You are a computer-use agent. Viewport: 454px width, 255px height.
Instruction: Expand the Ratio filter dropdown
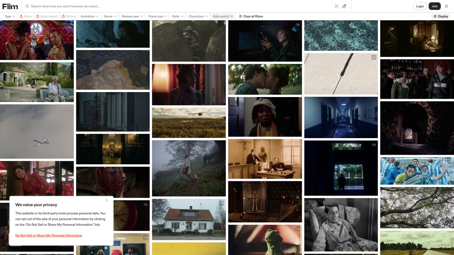click(178, 16)
